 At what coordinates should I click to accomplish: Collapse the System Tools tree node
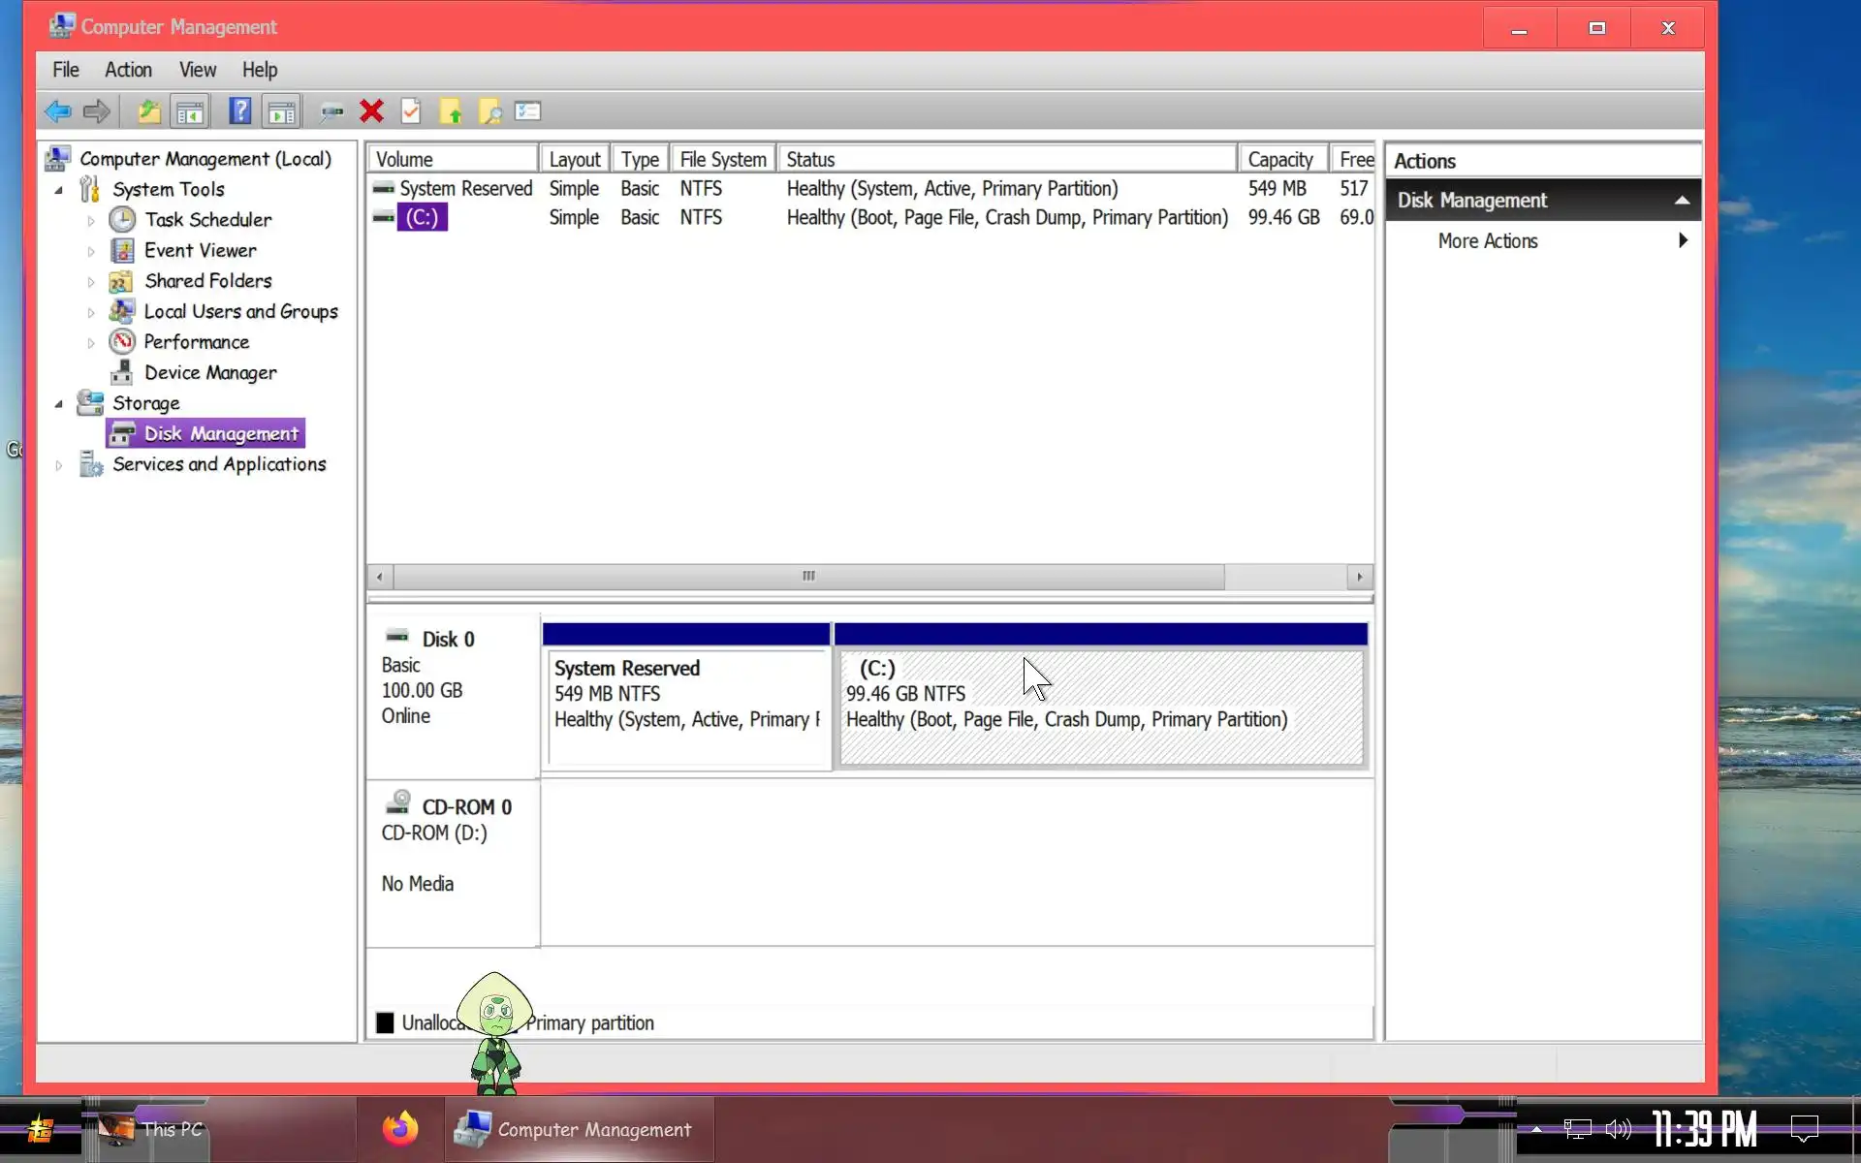tap(59, 190)
